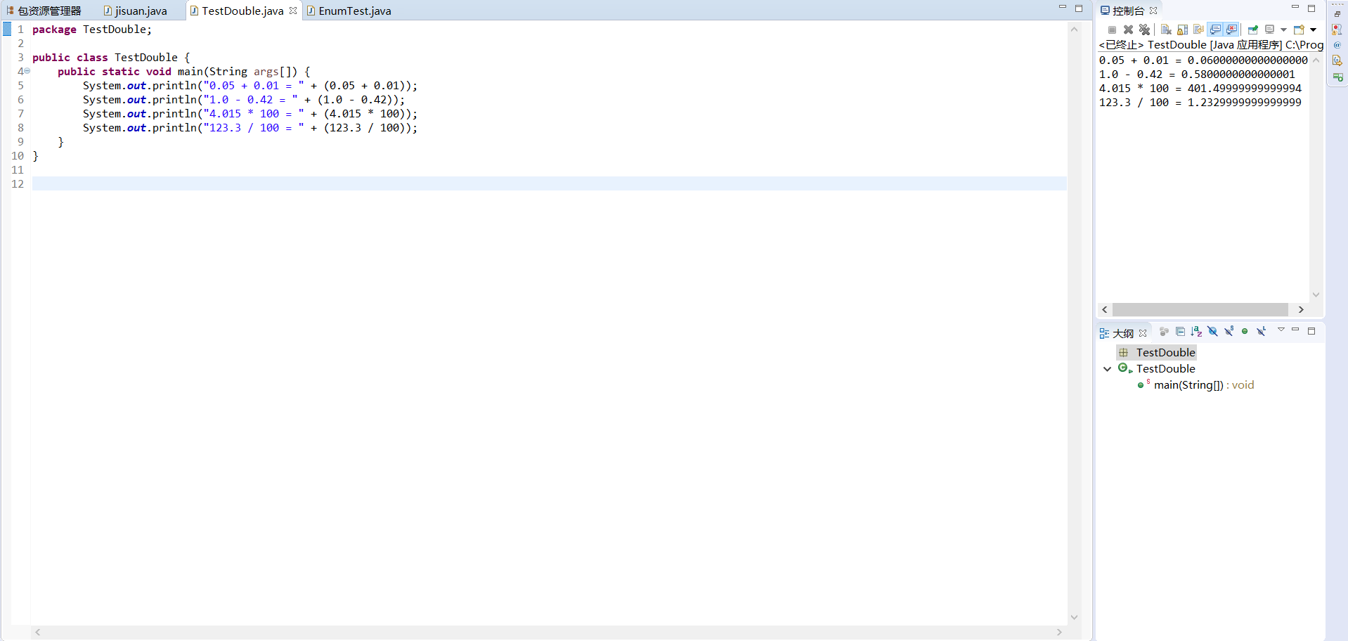Viewport: 1348px width, 641px height.
Task: Switch to the EnumTest.java editor tab
Action: point(349,11)
